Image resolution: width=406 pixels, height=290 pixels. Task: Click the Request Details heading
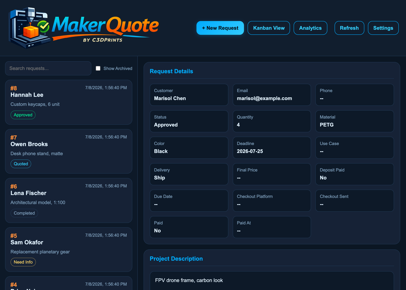[171, 71]
